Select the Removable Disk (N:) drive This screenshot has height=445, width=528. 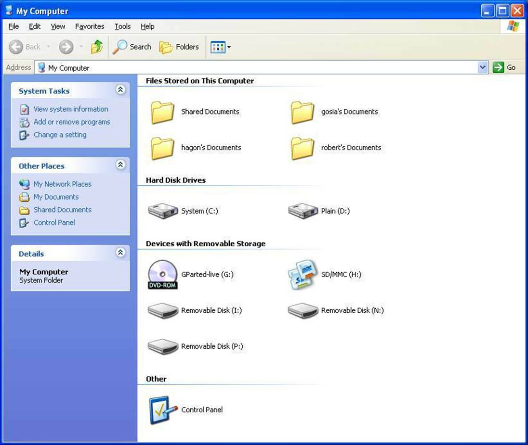(x=303, y=311)
